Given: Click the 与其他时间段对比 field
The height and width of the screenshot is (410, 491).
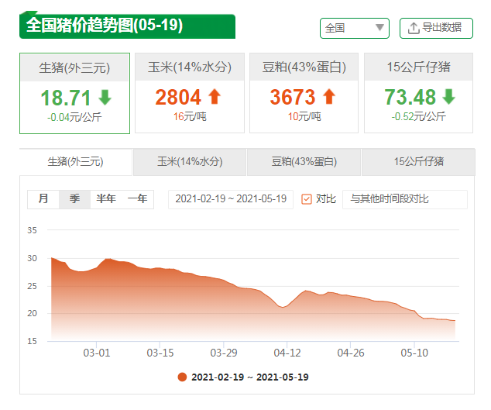Looking at the screenshot, I should [x=405, y=199].
